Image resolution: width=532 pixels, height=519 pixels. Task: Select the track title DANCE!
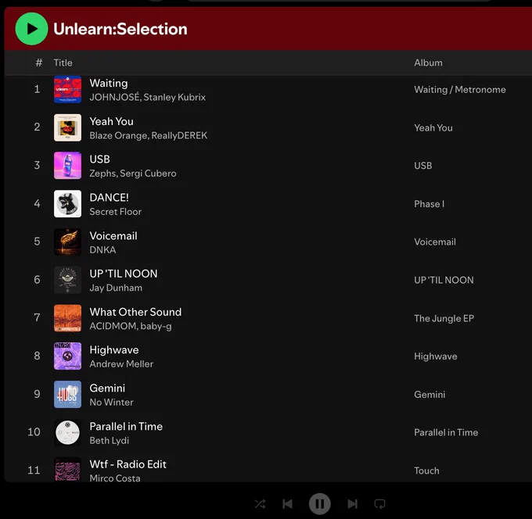pos(109,198)
